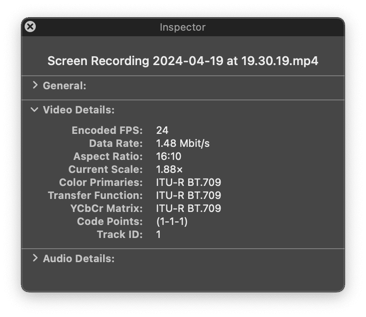Image resolution: width=366 pixels, height=317 pixels.
Task: Click the Code Points value (1-1-1)
Action: point(172,221)
